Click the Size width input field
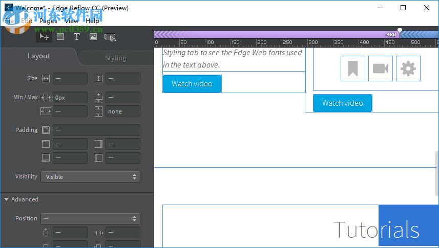This screenshot has height=248, width=439. (x=70, y=79)
